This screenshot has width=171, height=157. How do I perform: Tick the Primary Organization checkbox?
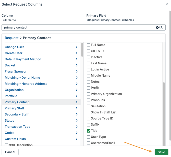tap(89, 94)
